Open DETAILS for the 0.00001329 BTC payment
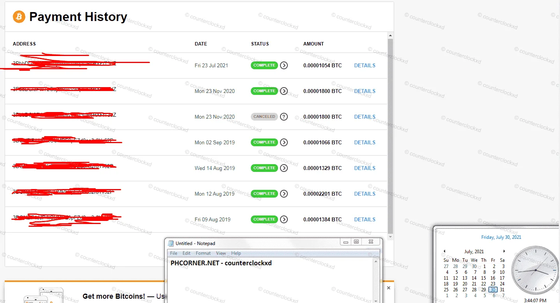Viewport: 560px width, 303px height. pos(365,168)
